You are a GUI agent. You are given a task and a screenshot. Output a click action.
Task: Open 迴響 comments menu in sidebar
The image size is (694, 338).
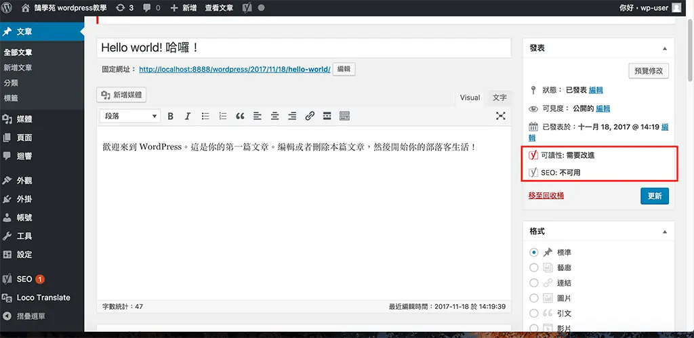(42, 156)
